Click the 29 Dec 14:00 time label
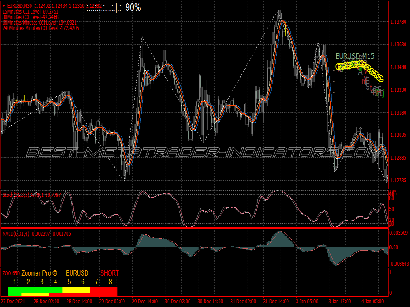This screenshot has height=307, width=410. click(144, 302)
